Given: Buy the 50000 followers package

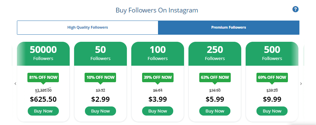Looking at the screenshot, I should pos(43,111).
